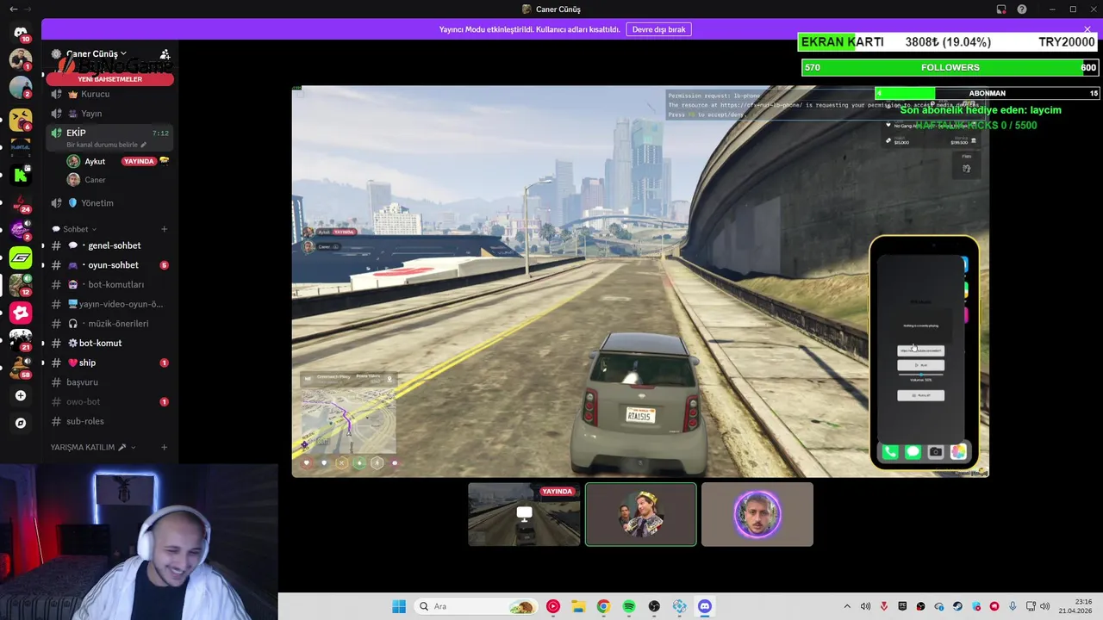Image resolution: width=1103 pixels, height=620 pixels.
Task: Open Discord help question mark icon
Action: tap(1022, 9)
